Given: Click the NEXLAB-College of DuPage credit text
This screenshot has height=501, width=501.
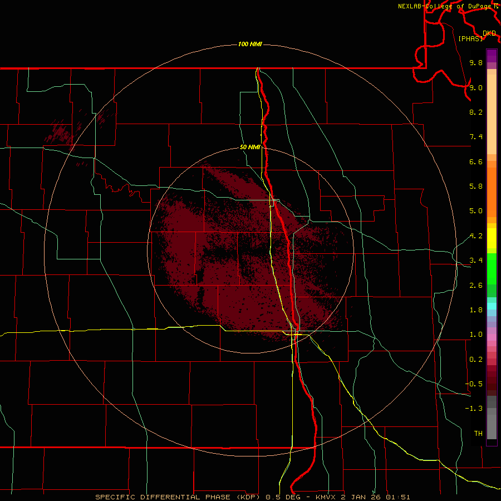Looking at the screenshot, I should pos(445,6).
